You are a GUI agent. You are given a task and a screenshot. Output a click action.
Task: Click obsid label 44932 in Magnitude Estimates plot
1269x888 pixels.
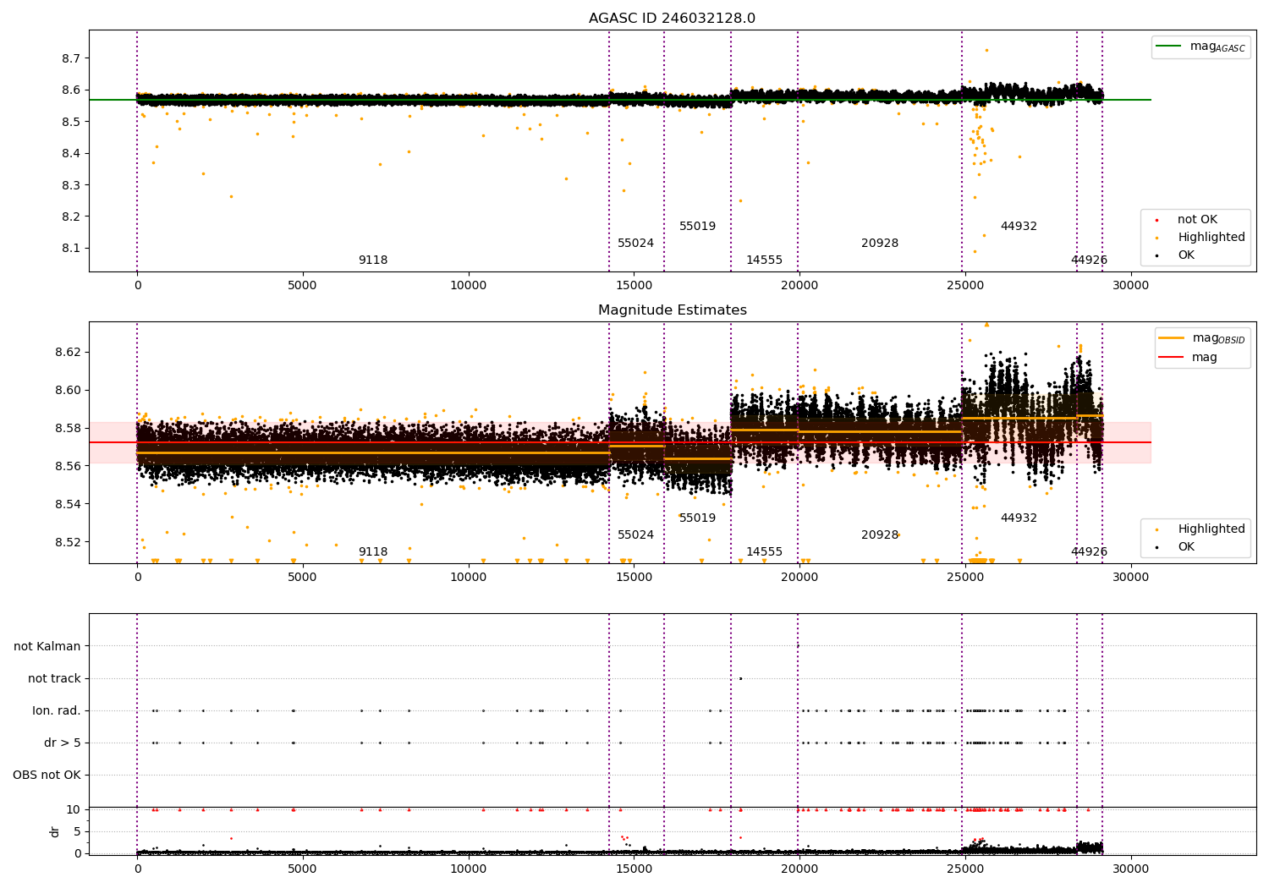click(x=1019, y=518)
